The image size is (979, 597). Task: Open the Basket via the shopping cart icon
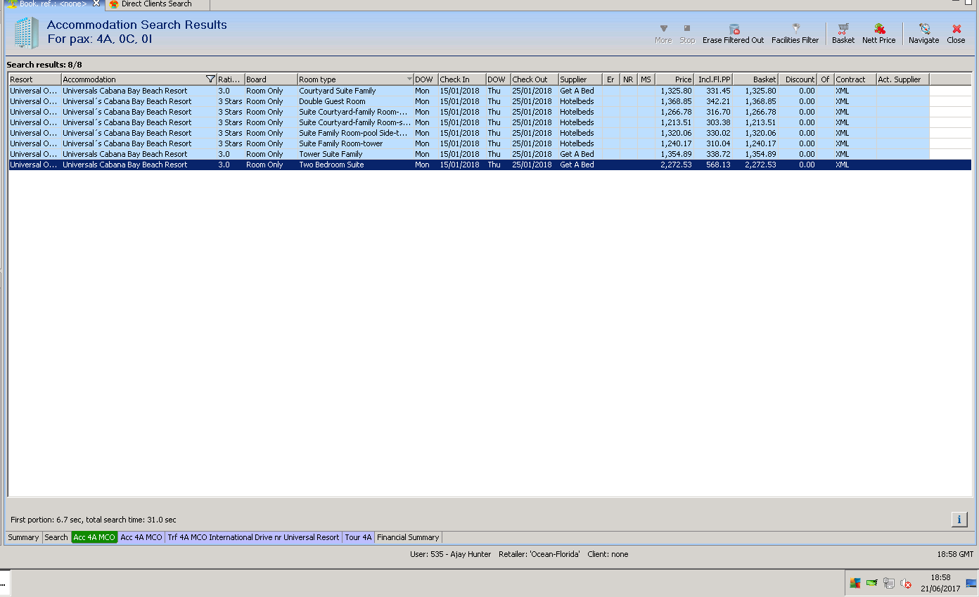[843, 29]
